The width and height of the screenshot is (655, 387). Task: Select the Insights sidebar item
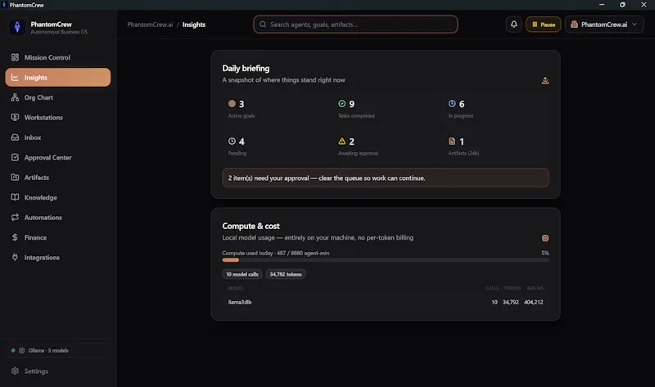tap(57, 77)
